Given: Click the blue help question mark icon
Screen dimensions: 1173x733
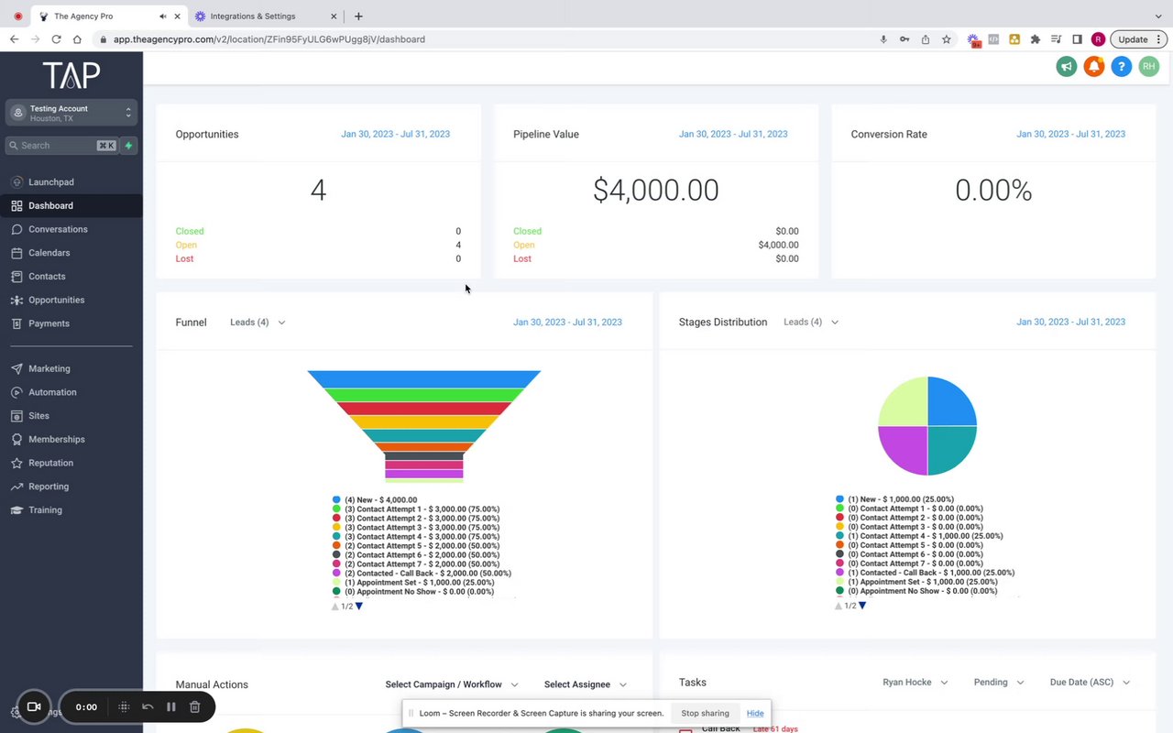Looking at the screenshot, I should [x=1121, y=66].
